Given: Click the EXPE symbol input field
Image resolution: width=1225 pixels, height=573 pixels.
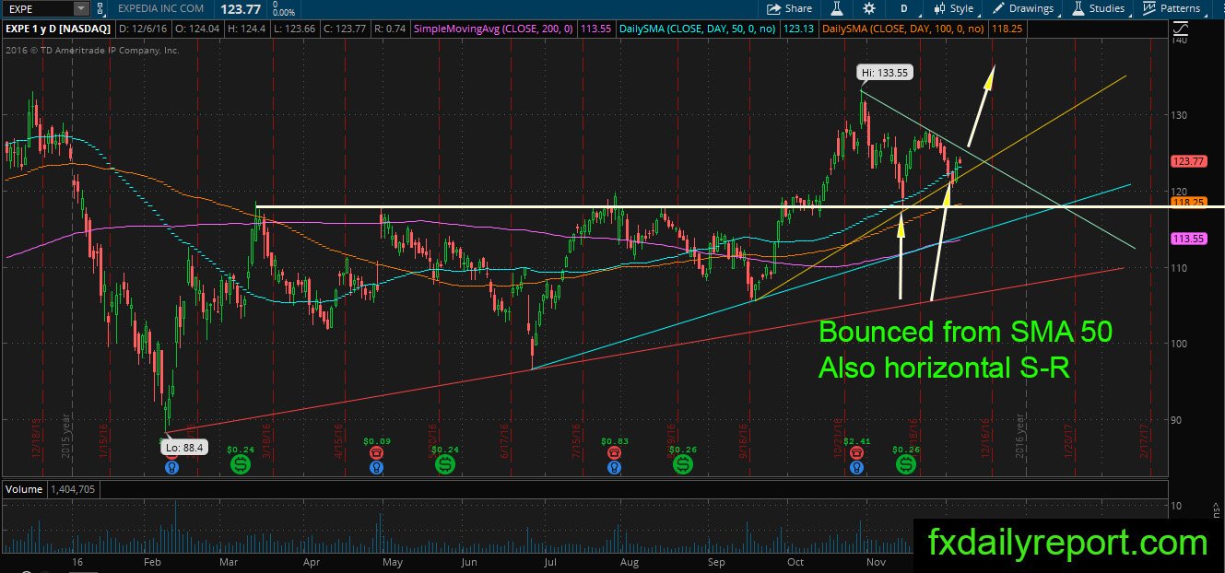Looking at the screenshot, I should 38,8.
